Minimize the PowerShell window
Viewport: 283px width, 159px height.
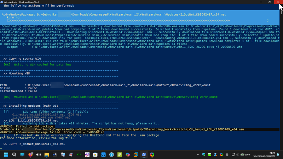click(x=261, y=2)
